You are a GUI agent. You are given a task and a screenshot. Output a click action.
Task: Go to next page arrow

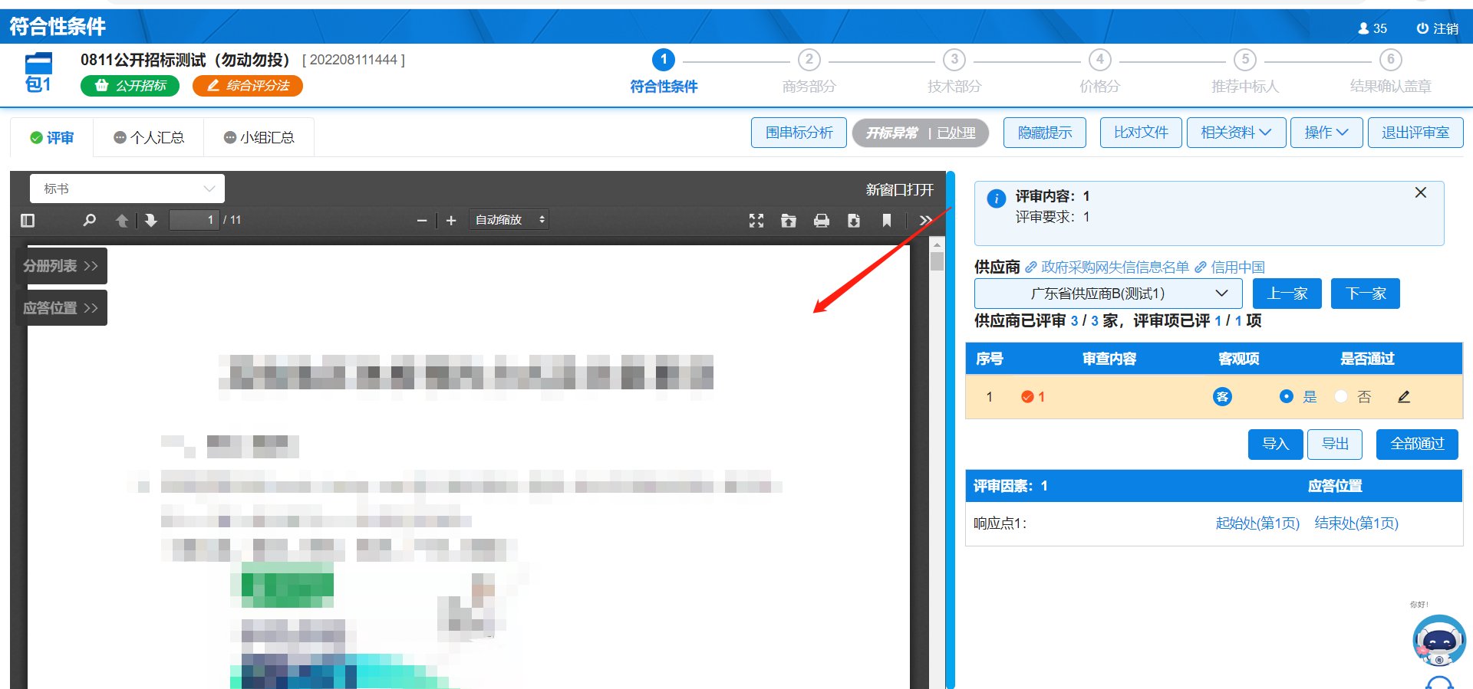151,221
